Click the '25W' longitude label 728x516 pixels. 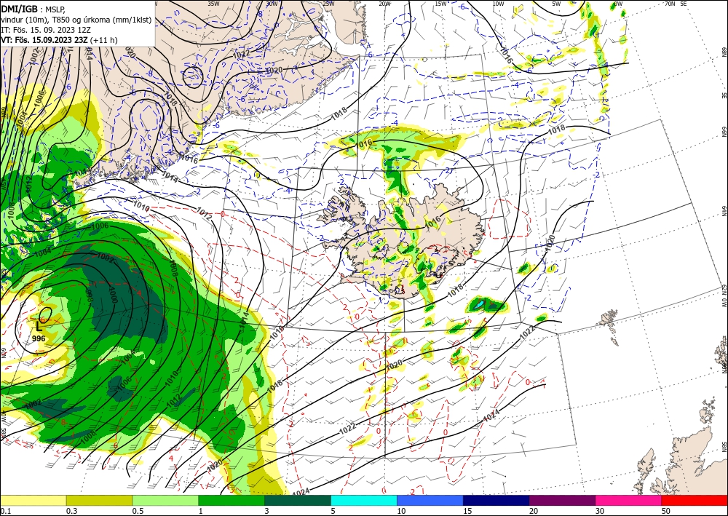tap(328, 4)
